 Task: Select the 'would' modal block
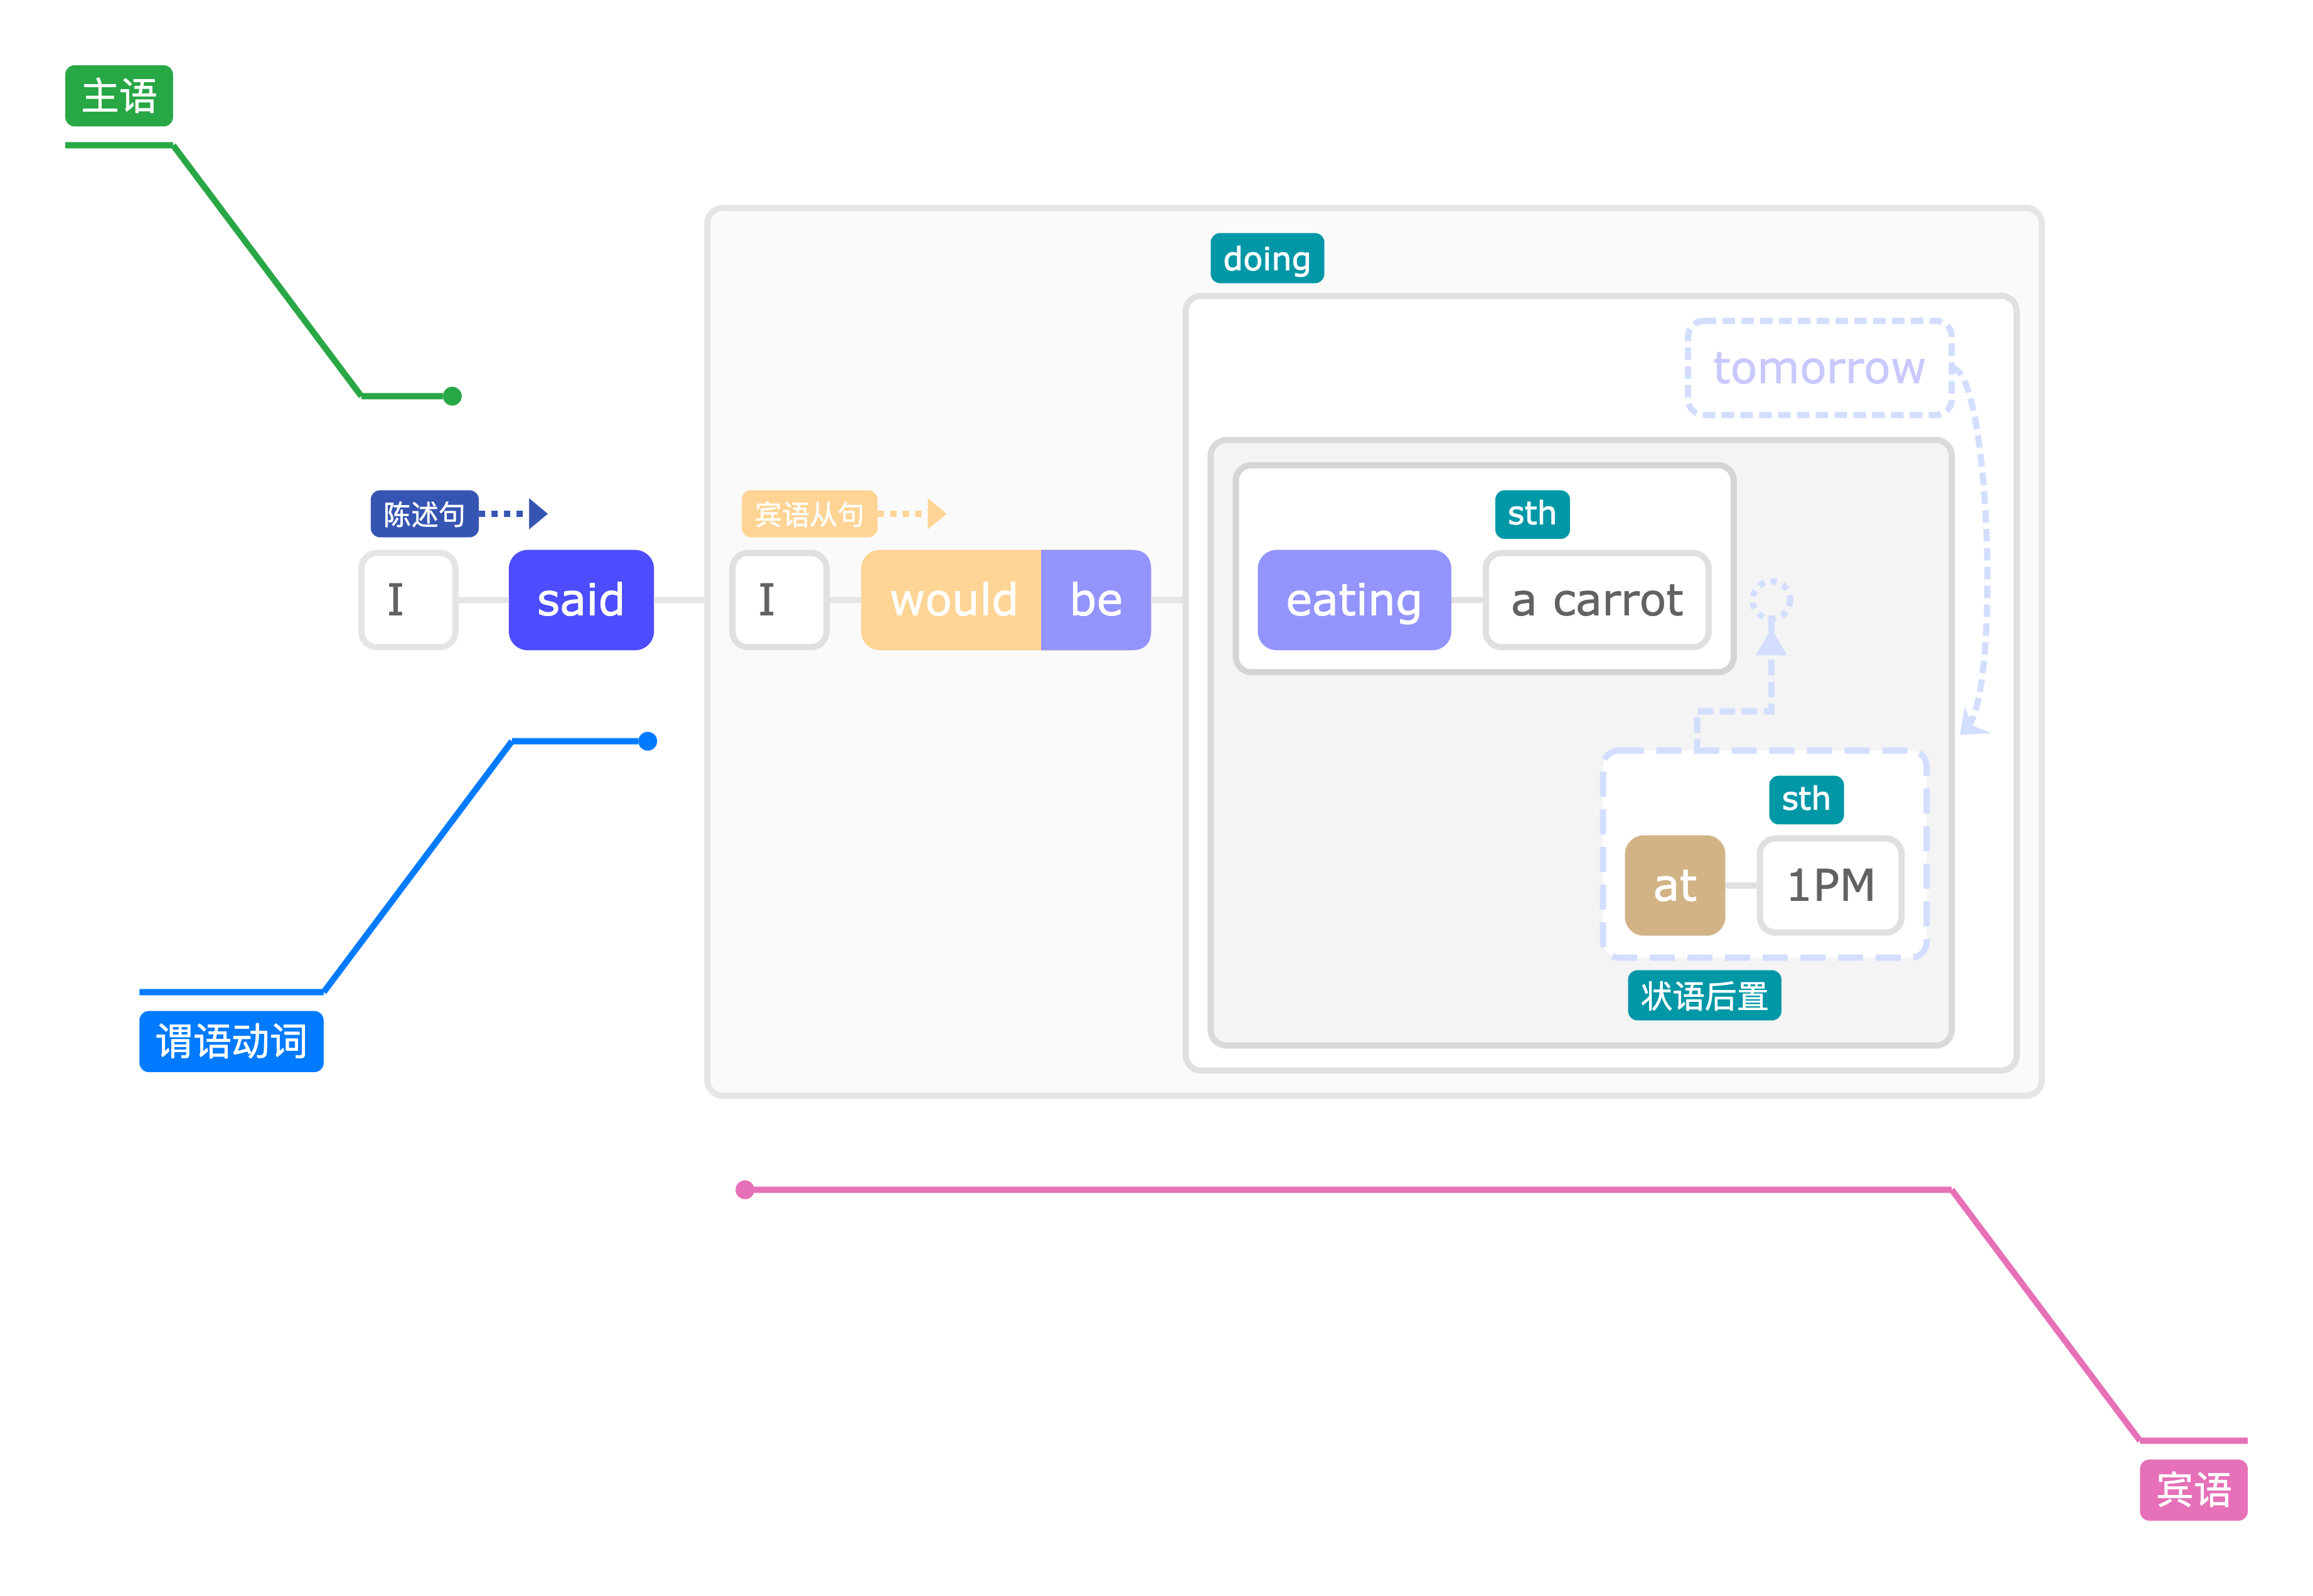951,600
